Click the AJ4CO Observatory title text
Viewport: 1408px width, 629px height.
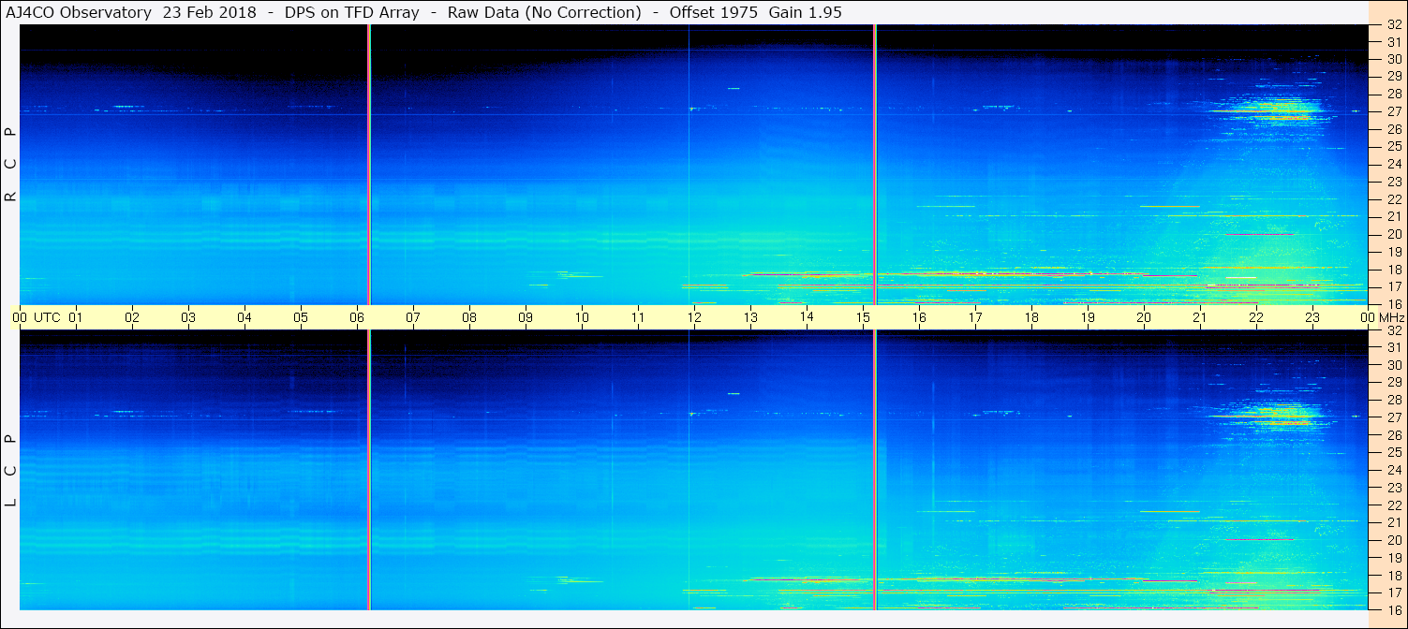click(x=79, y=11)
